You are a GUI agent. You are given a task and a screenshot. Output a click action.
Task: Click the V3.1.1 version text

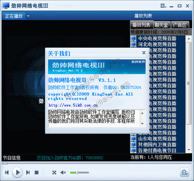pos(107,80)
